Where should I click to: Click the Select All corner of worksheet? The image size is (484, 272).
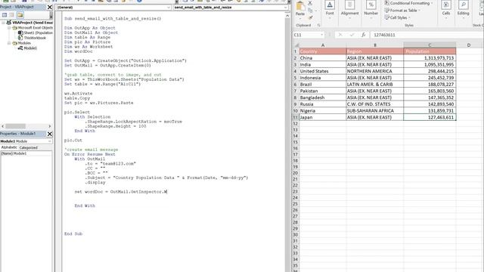(x=296, y=45)
